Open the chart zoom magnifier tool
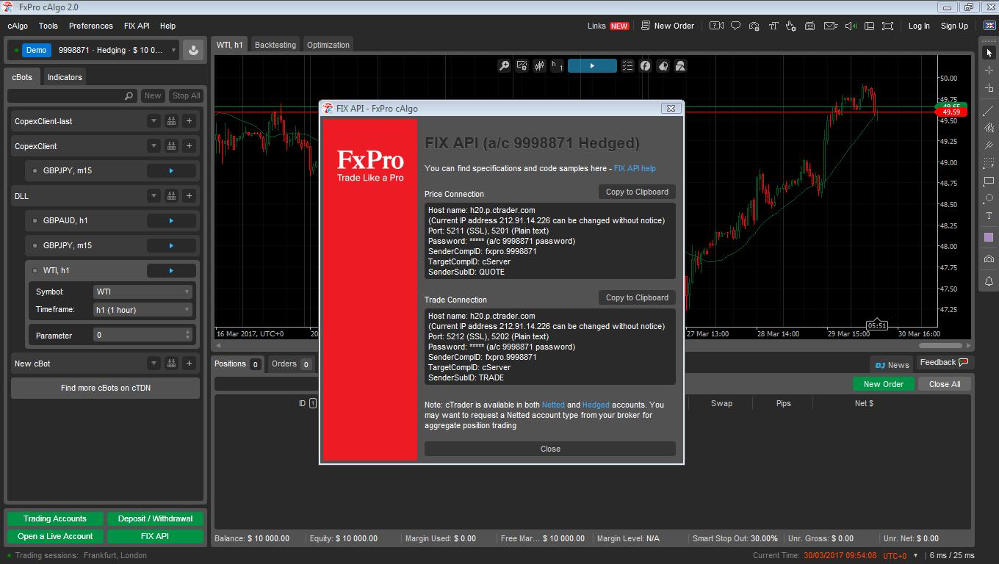999x564 pixels. click(x=505, y=66)
